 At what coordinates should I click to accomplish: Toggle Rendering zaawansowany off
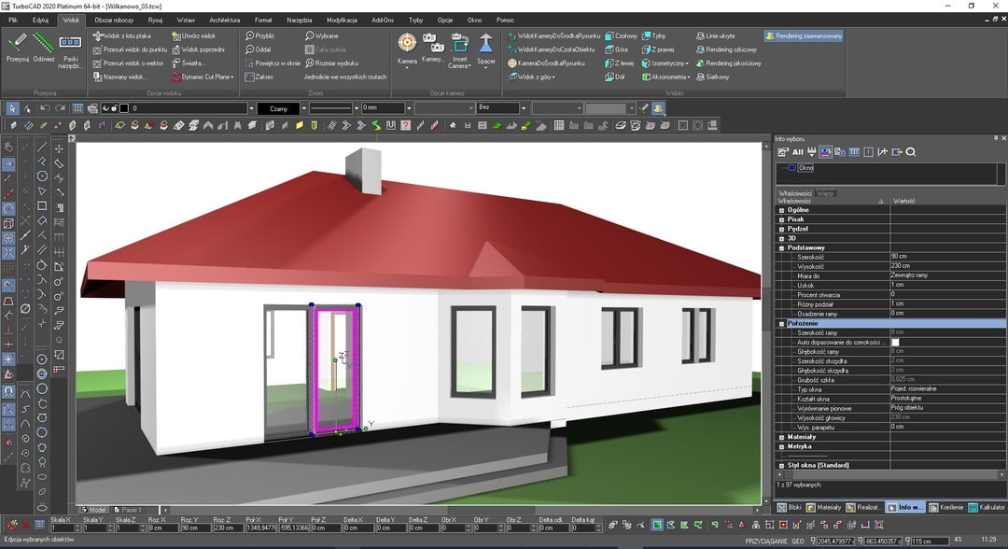[x=805, y=35]
